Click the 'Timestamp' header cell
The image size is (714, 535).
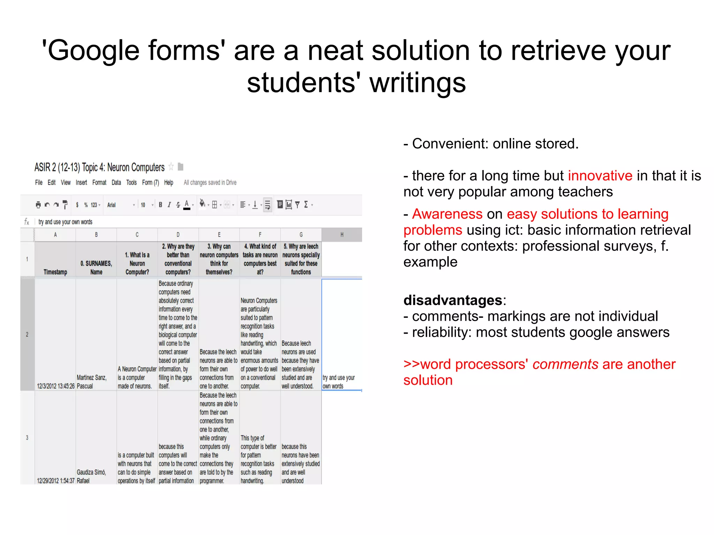coord(55,259)
